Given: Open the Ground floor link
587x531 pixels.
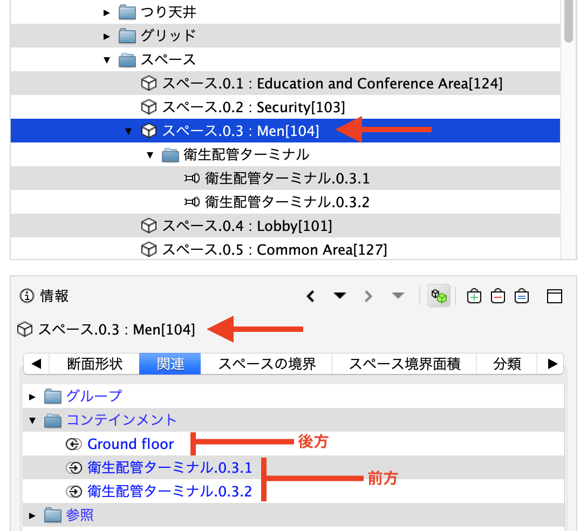Looking at the screenshot, I should (x=131, y=444).
